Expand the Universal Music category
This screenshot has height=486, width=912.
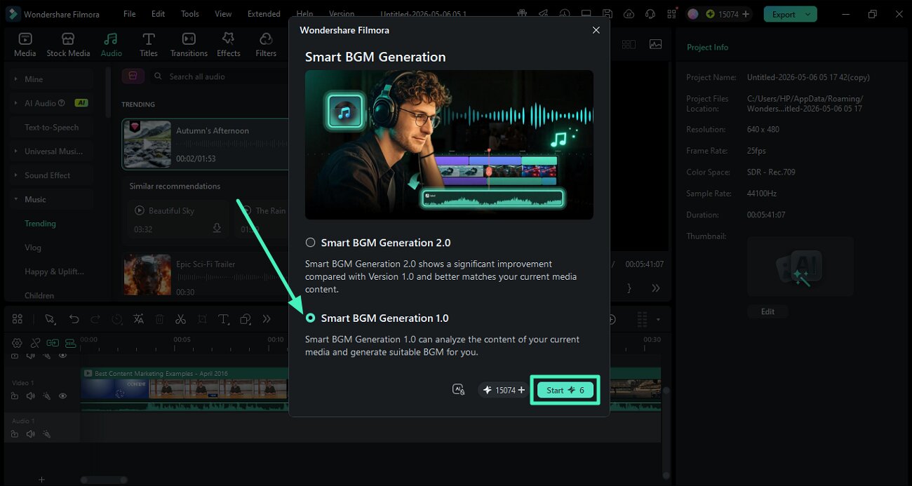coord(15,151)
